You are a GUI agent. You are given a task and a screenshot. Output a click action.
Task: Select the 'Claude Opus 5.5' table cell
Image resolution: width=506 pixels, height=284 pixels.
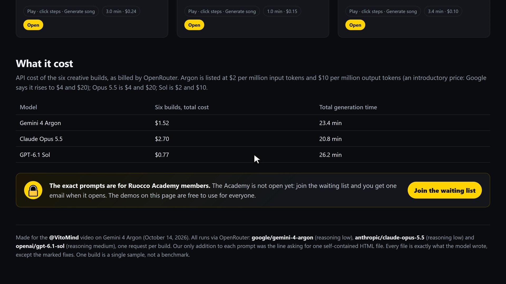point(41,139)
